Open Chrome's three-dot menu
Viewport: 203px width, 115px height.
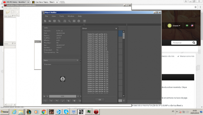click(x=200, y=7)
